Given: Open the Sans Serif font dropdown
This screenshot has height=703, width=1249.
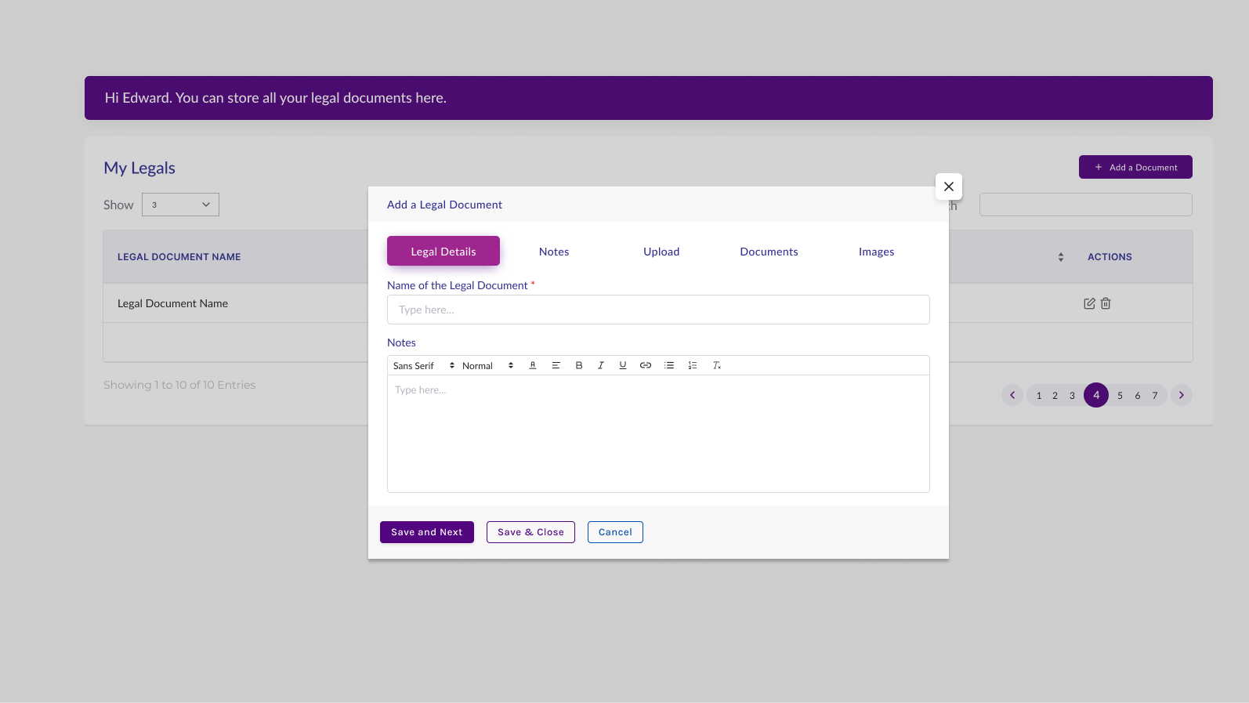Looking at the screenshot, I should pyautogui.click(x=423, y=366).
